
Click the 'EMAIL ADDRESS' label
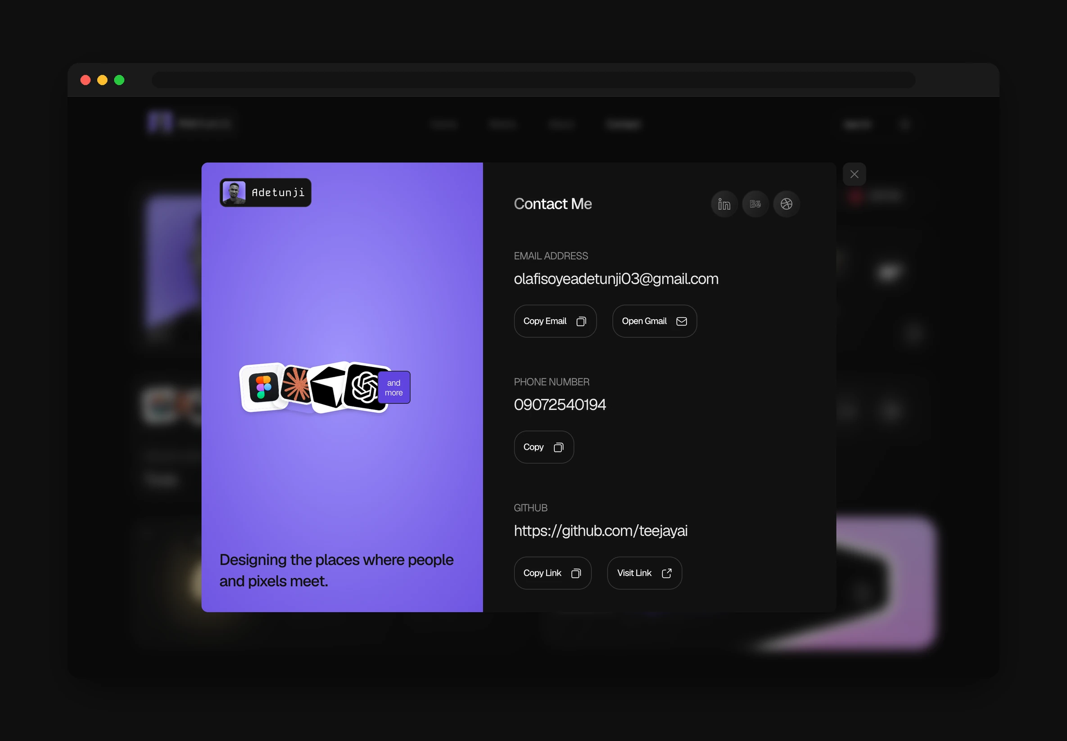(551, 256)
